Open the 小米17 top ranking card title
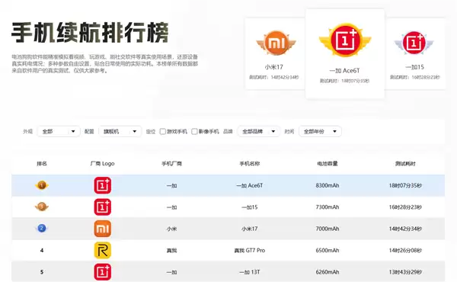The width and height of the screenshot is (457, 282). pyautogui.click(x=274, y=67)
